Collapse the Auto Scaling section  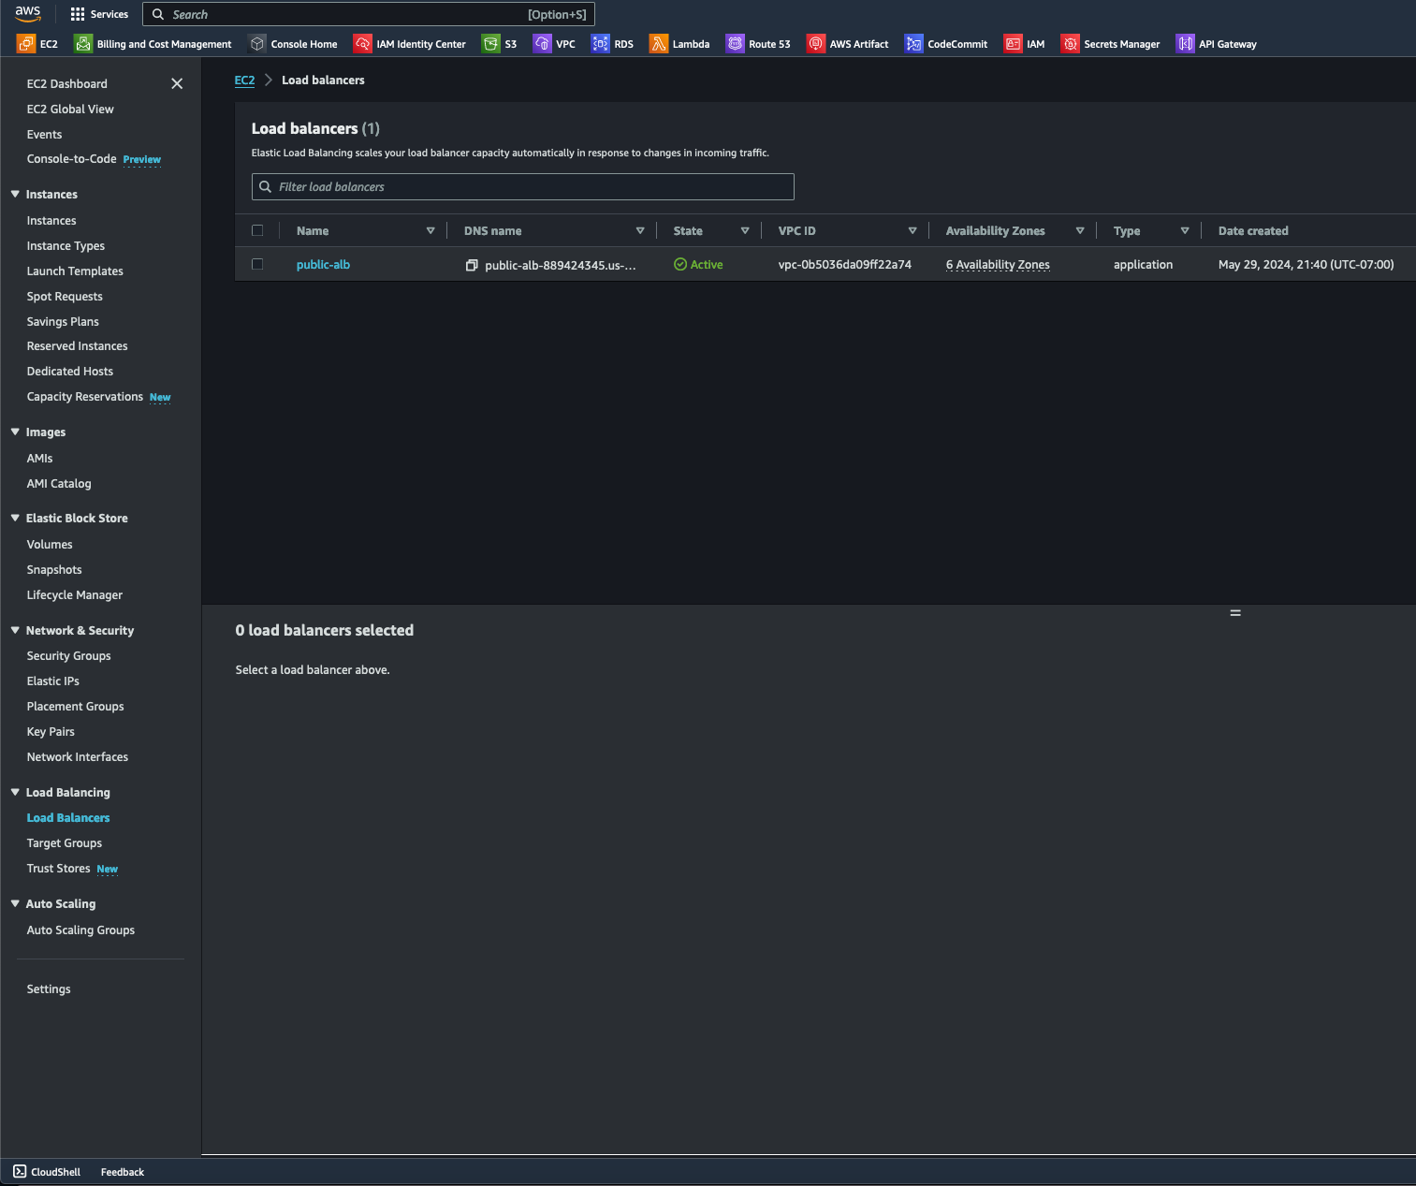[x=15, y=904]
